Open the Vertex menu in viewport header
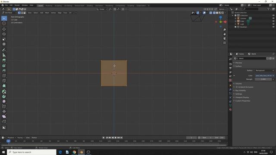The width and height of the screenshot is (276, 155). click(x=53, y=13)
